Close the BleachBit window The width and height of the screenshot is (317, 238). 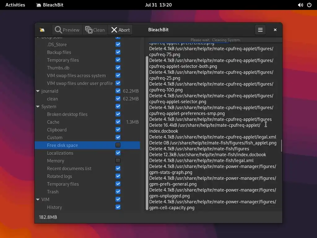click(275, 30)
